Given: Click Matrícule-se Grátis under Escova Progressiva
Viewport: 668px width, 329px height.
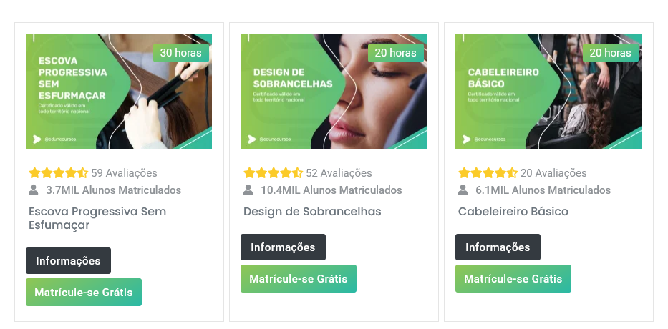Looking at the screenshot, I should tap(84, 292).
